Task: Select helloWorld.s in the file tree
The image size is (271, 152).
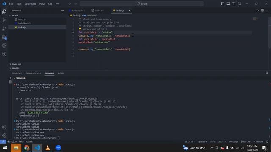Action: tap(25, 23)
